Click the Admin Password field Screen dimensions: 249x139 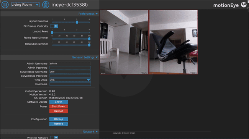[x=70, y=68]
